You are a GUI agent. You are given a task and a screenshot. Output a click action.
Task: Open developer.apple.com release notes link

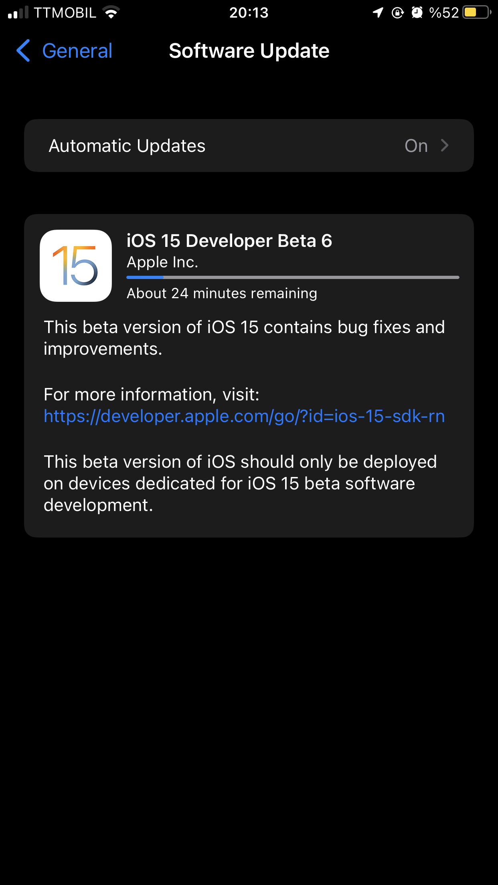click(x=244, y=416)
